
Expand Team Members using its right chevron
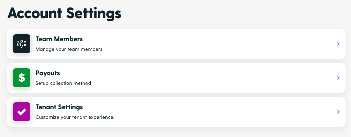click(338, 44)
